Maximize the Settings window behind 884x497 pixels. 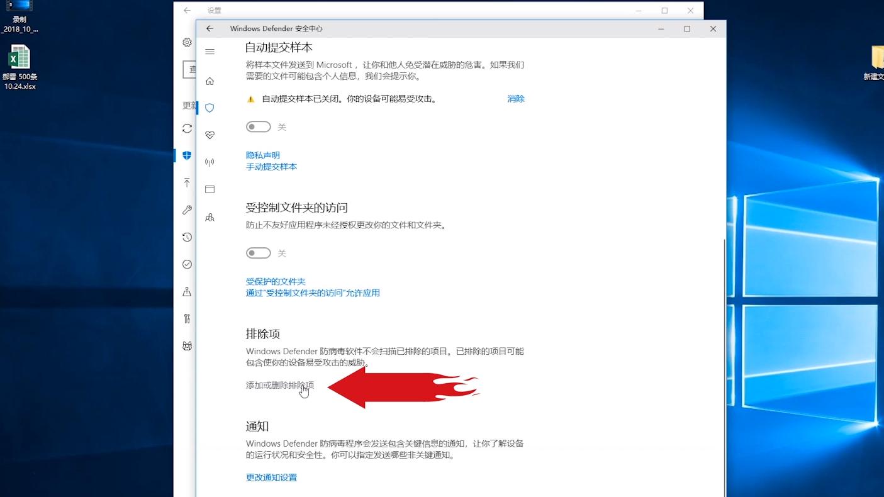664,11
